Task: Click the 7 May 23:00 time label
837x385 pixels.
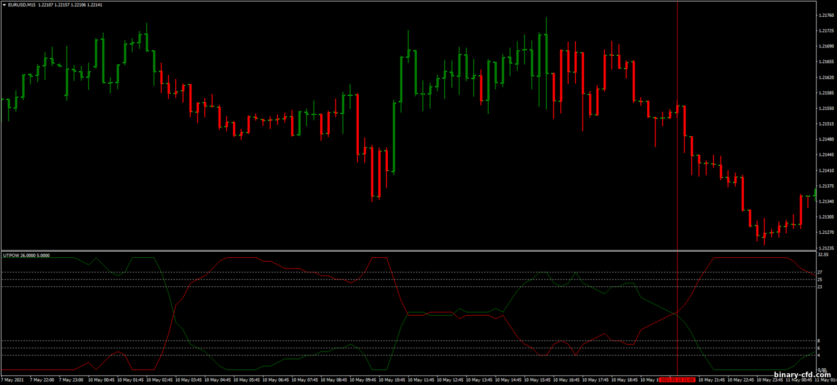Action: pyautogui.click(x=72, y=380)
